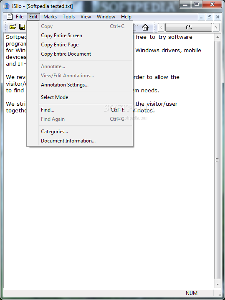The height and width of the screenshot is (300, 225).
Task: Click the open folder toolbar icon
Action: click(13, 27)
